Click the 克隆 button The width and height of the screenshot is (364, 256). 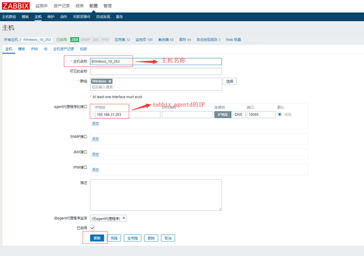tap(114, 238)
